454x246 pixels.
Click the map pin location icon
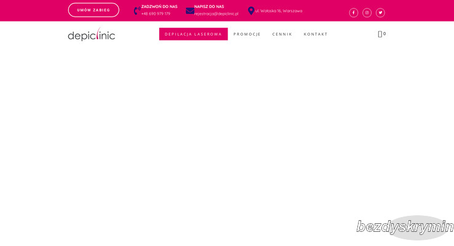coord(251,10)
